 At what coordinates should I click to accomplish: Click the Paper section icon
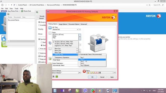pos(50,33)
